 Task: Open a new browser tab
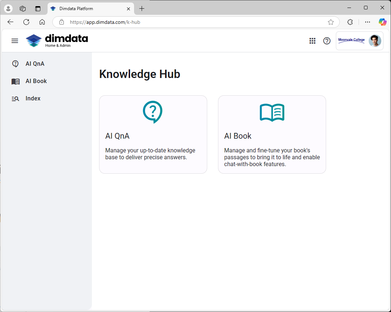point(142,9)
